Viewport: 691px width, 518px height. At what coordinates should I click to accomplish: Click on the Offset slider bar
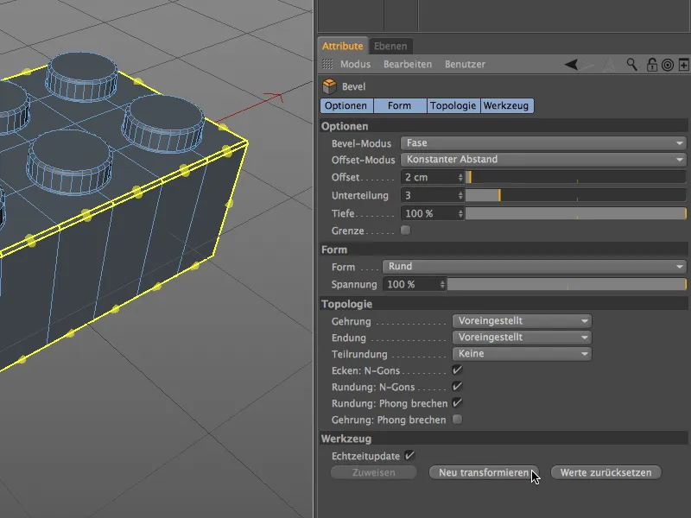pos(576,177)
